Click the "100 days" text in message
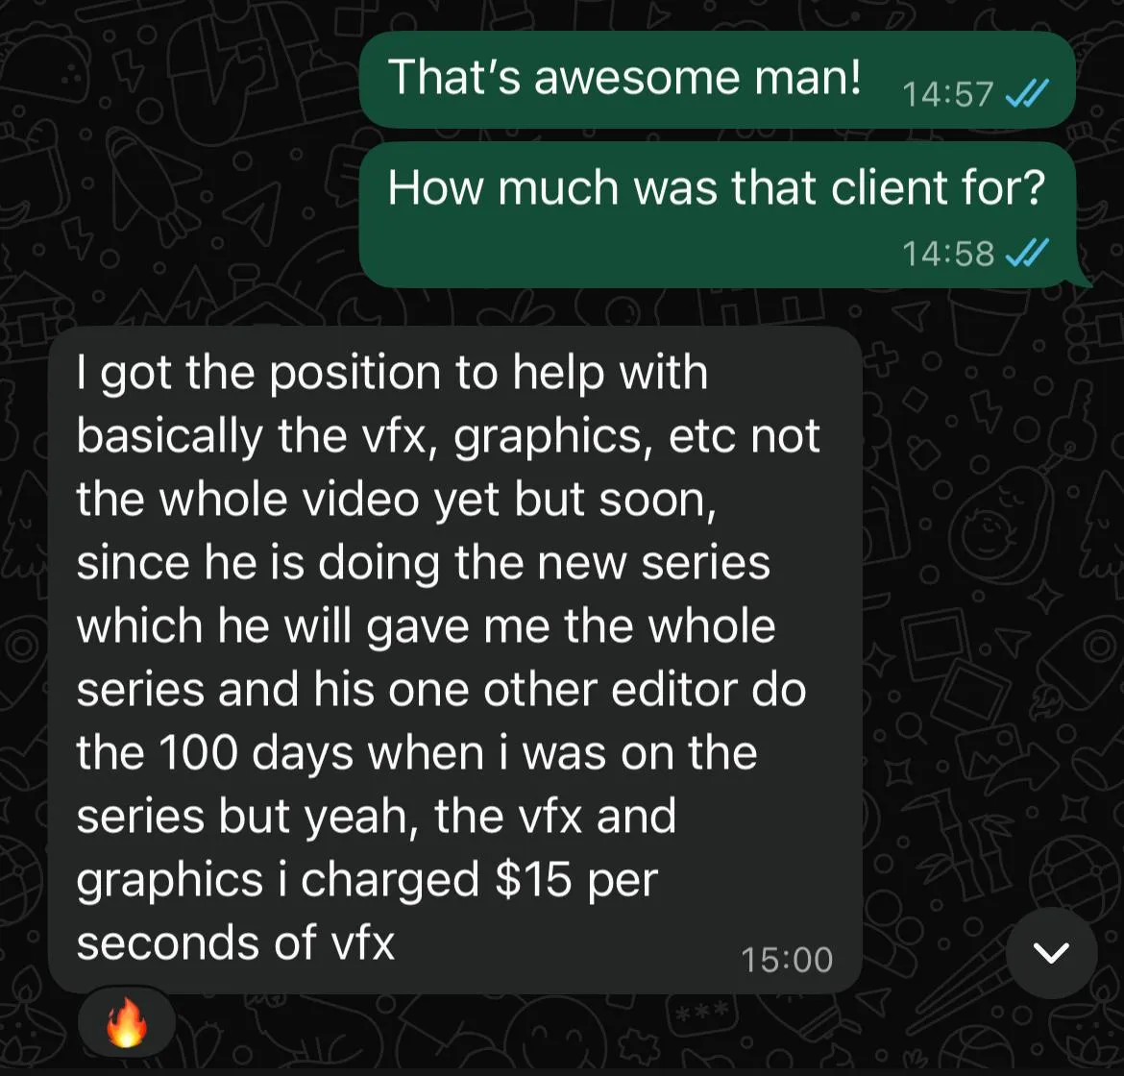 pos(255,752)
